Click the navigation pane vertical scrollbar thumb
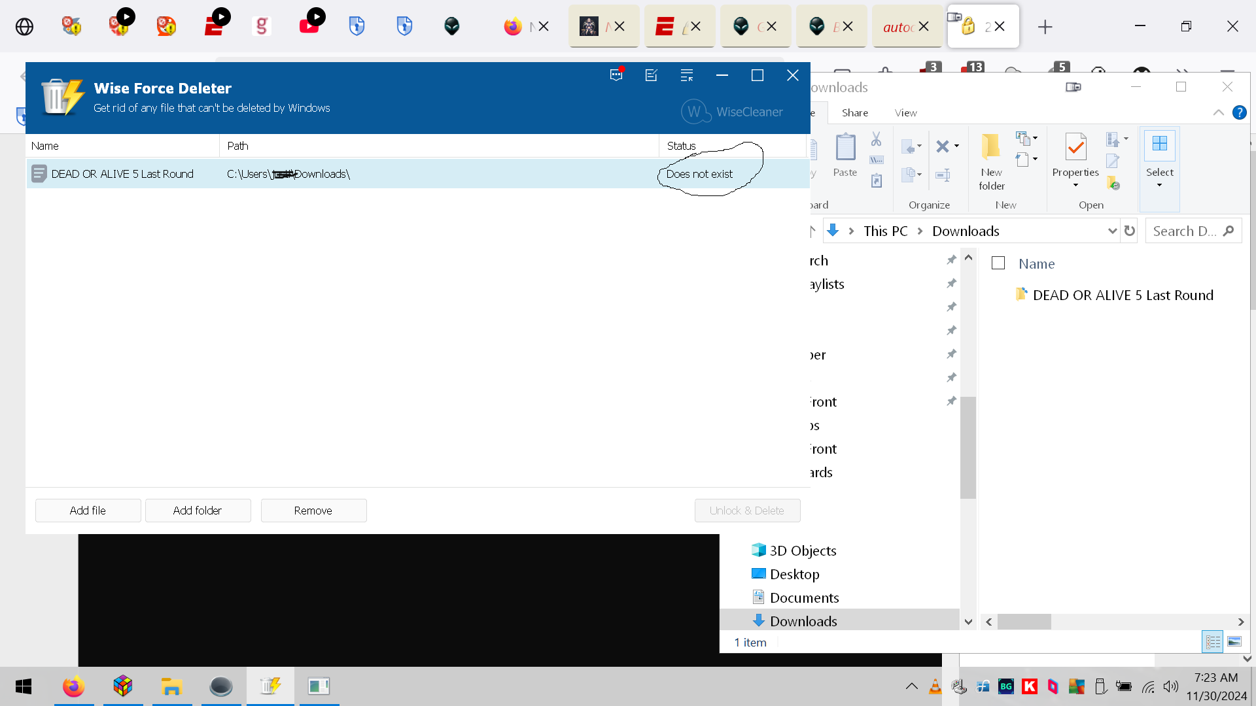The image size is (1256, 706). point(968,448)
